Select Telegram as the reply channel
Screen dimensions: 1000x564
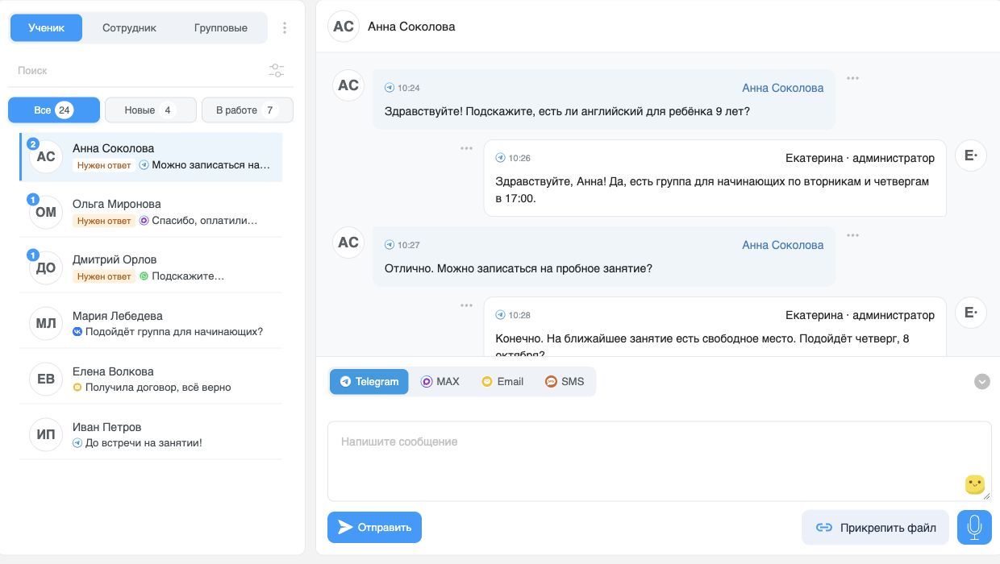369,382
